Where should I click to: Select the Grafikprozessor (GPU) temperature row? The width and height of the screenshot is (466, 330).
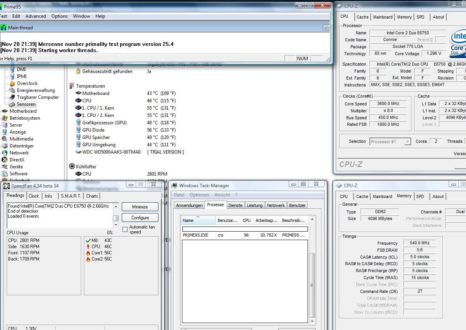point(126,123)
